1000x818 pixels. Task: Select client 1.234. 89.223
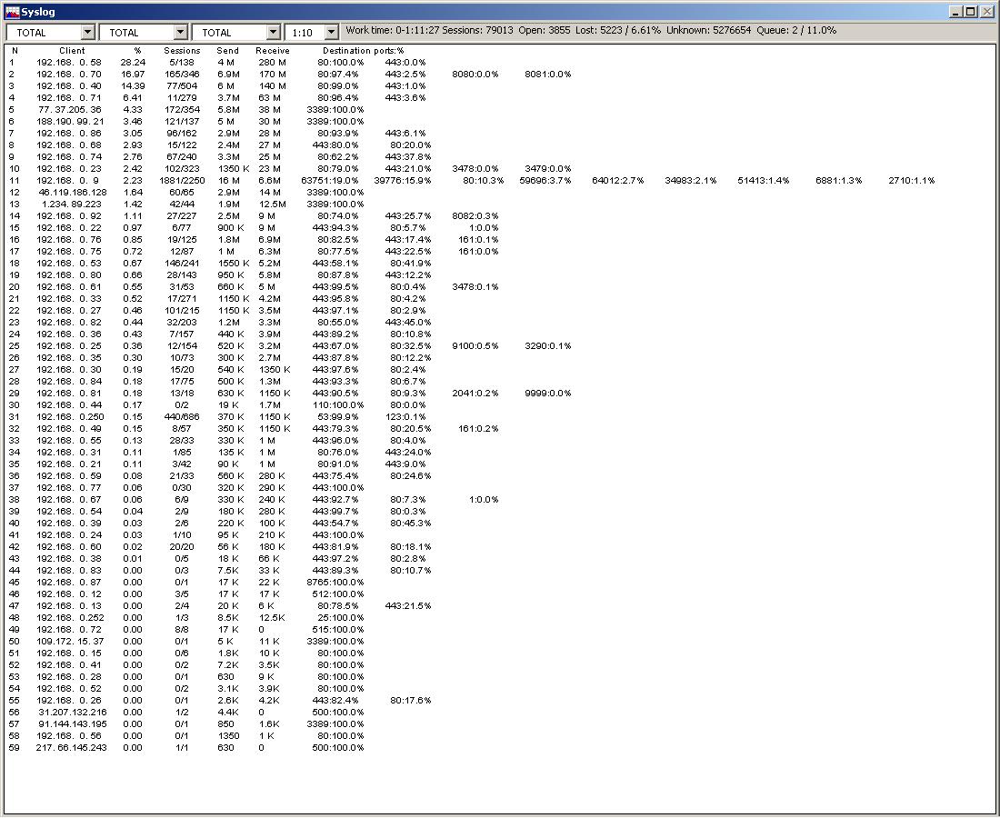(x=72, y=204)
